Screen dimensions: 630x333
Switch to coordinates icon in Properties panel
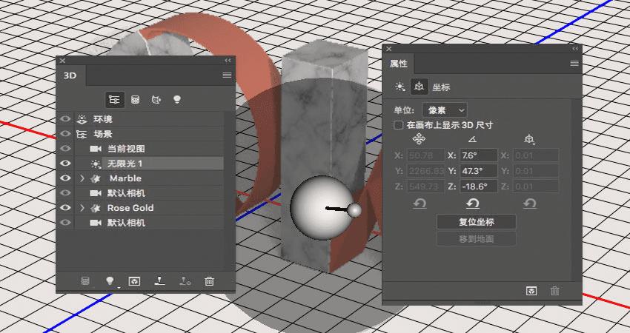pyautogui.click(x=419, y=87)
